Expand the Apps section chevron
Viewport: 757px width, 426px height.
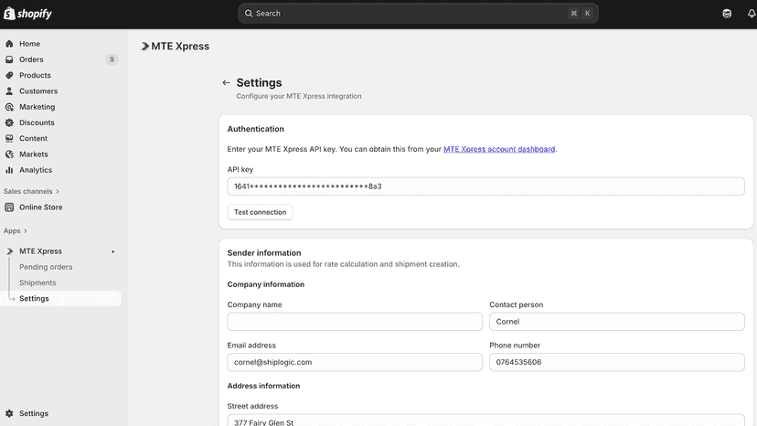pos(26,231)
